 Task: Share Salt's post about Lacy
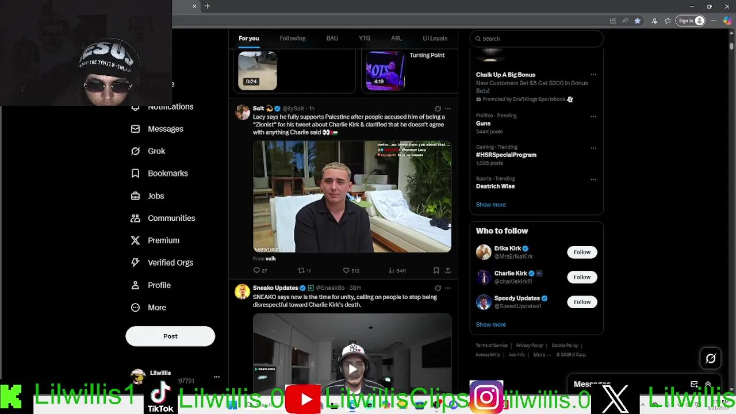(x=447, y=270)
